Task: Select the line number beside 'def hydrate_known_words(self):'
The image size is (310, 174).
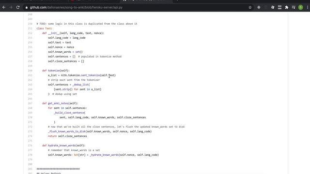Action: (x=30, y=145)
